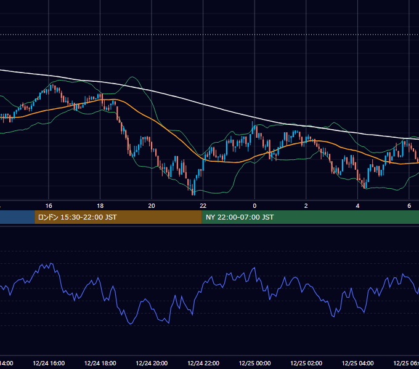This screenshot has height=369, width=419.
Task: Click the 12/24 18:00 date label
Action: click(100, 363)
